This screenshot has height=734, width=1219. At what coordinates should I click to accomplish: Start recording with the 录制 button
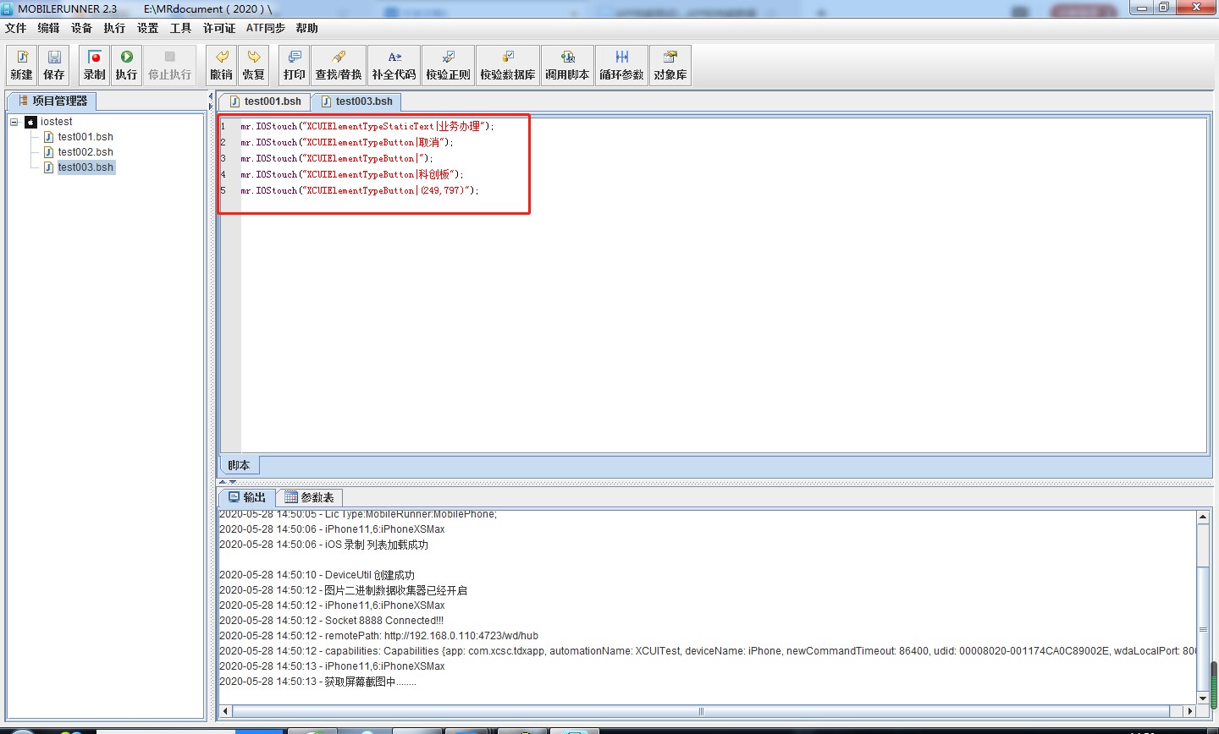[x=95, y=65]
